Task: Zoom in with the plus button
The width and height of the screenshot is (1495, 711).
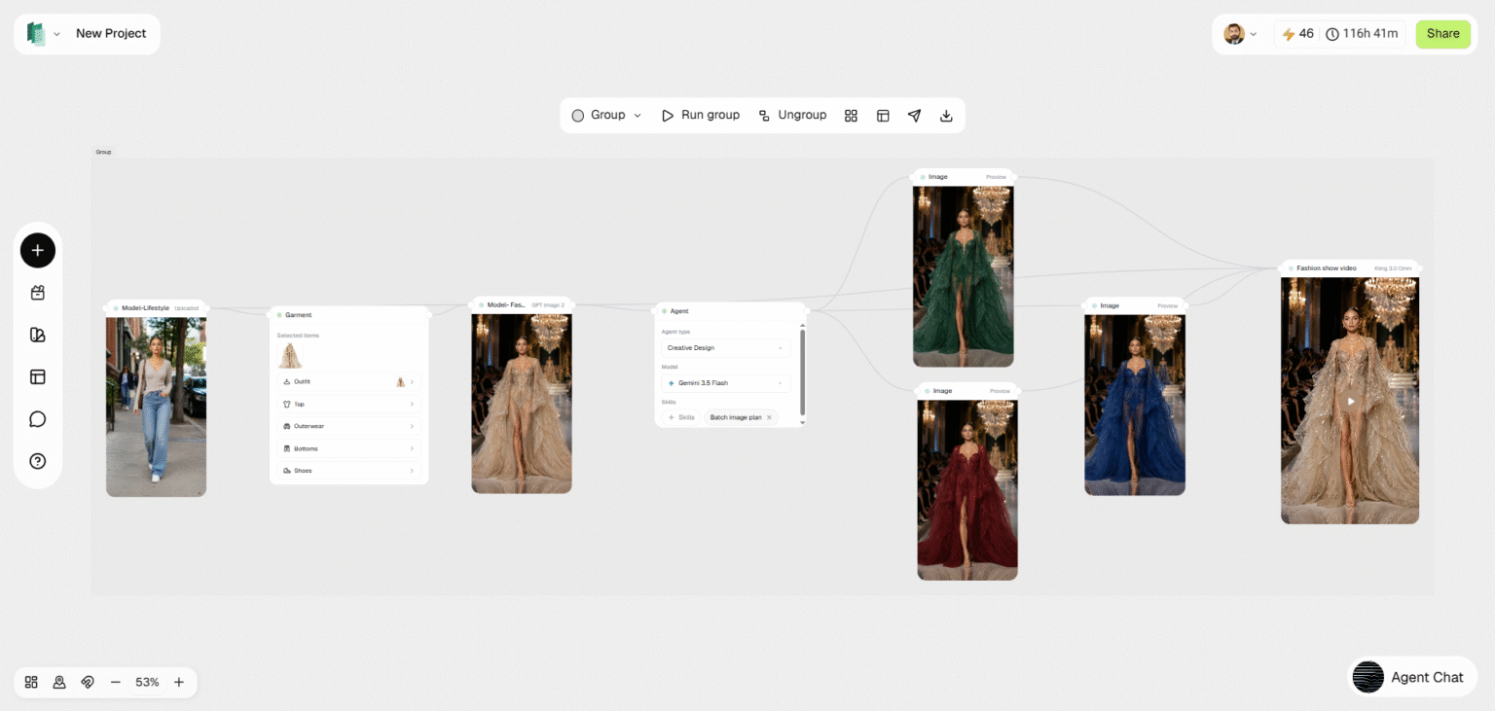Action: pyautogui.click(x=179, y=682)
